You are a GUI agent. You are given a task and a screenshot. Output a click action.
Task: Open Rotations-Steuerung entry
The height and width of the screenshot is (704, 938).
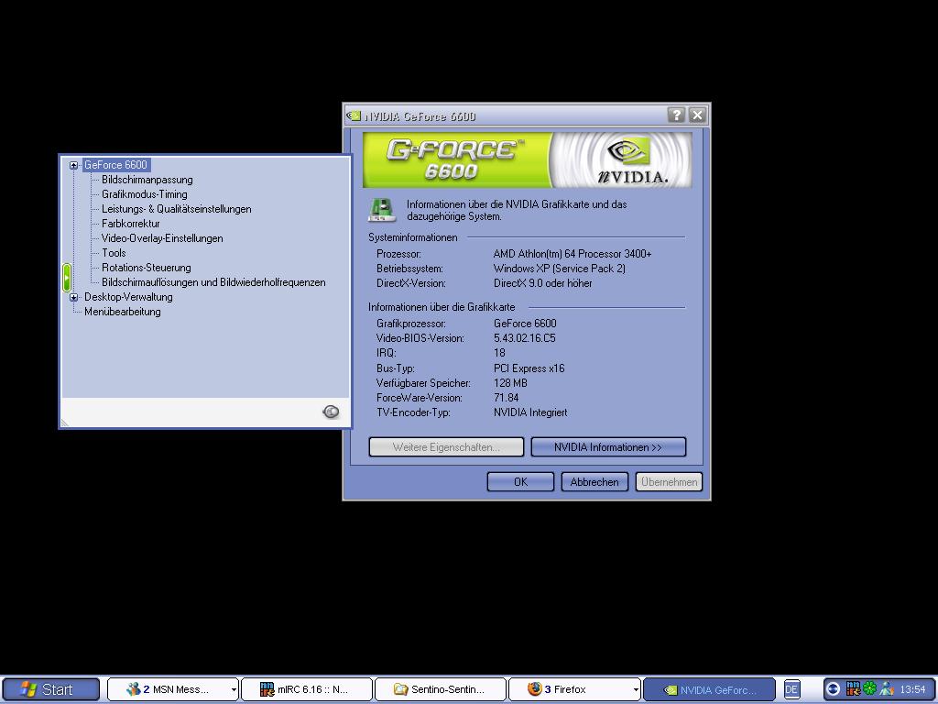[146, 268]
